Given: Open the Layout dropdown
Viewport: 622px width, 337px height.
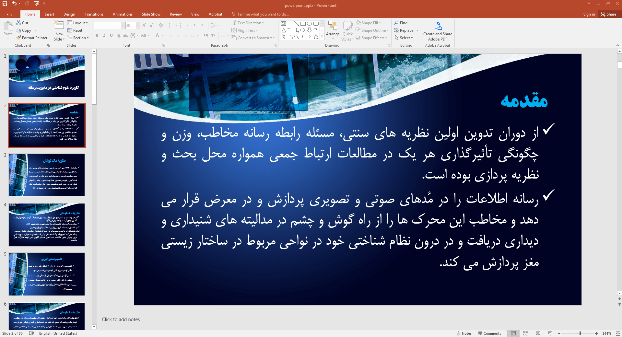Looking at the screenshot, I should point(77,23).
